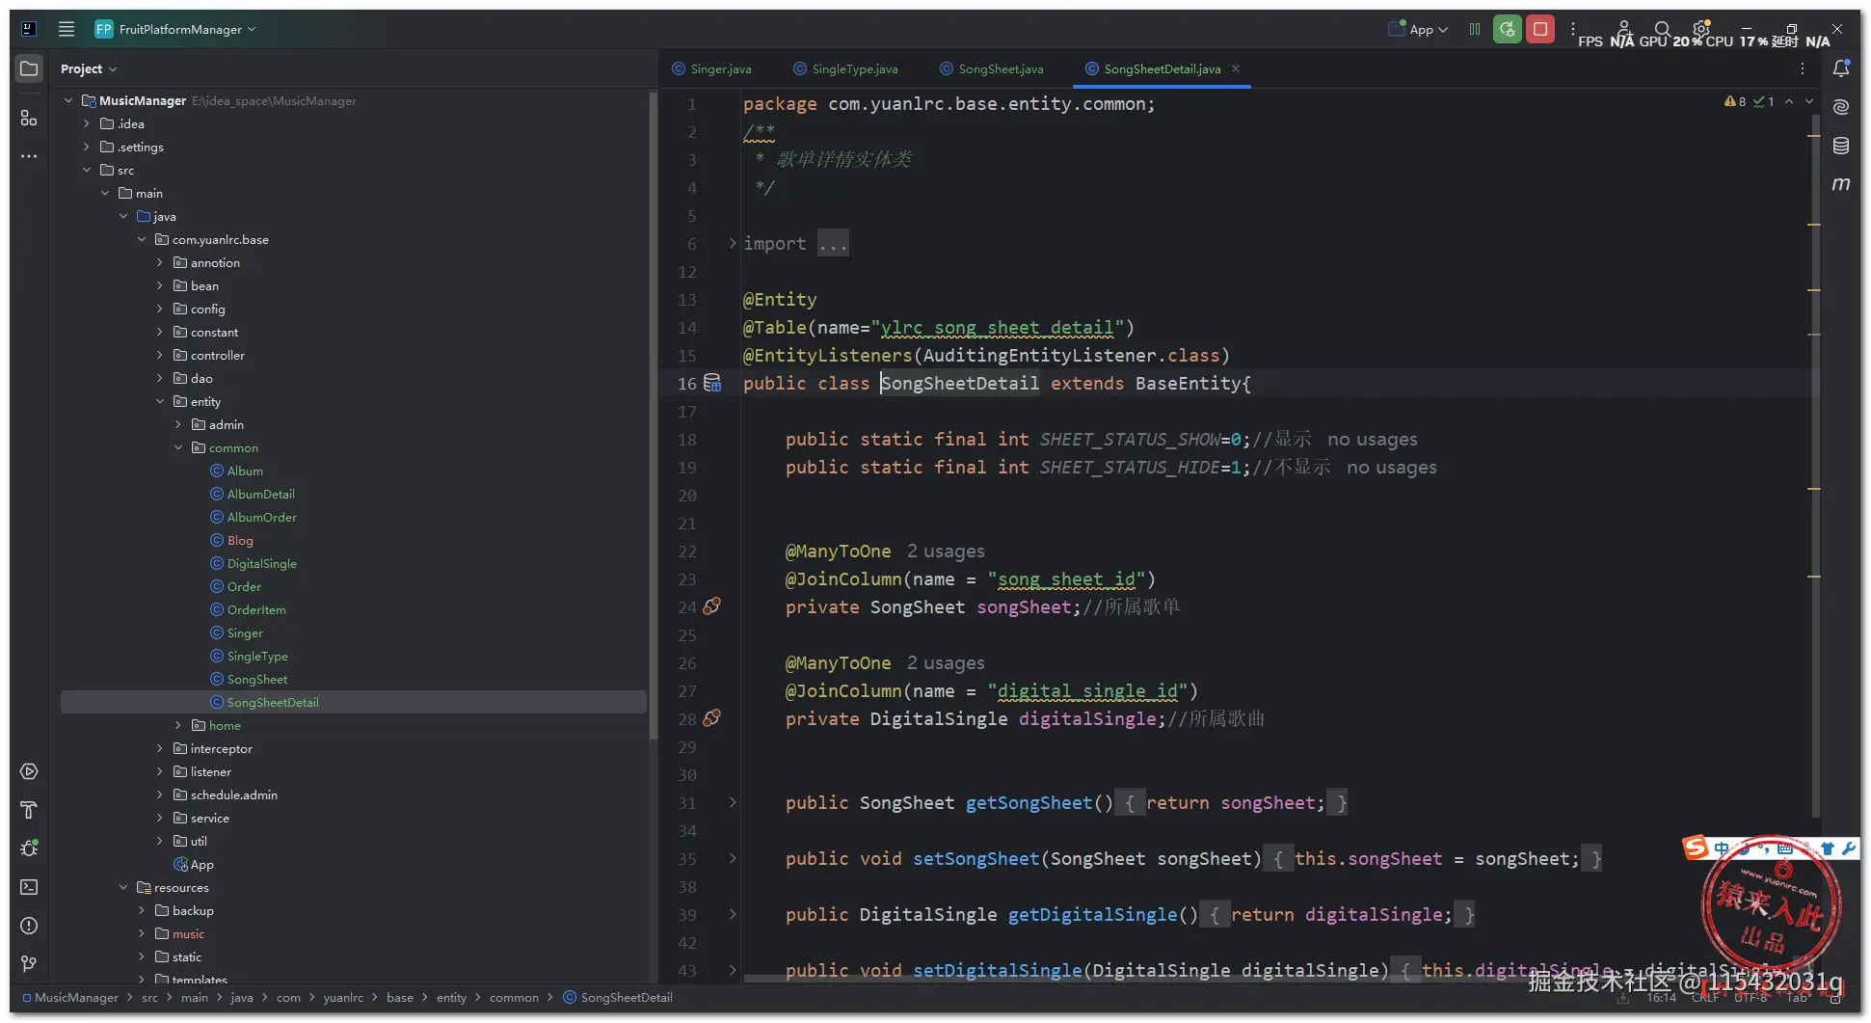Toggle Sogou IME Chinese/English mode
The width and height of the screenshot is (1871, 1023).
[1722, 849]
